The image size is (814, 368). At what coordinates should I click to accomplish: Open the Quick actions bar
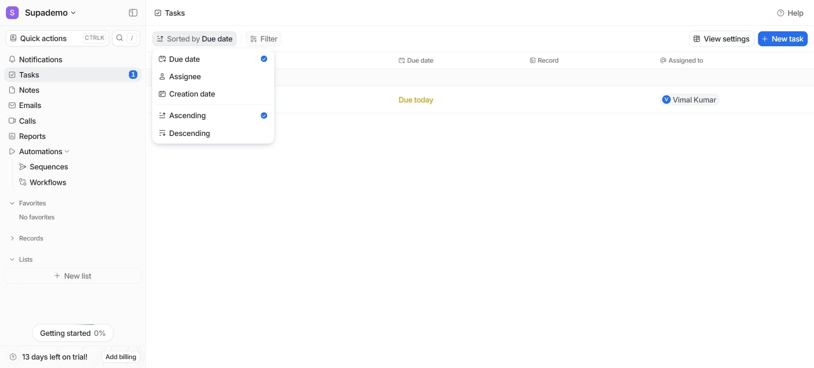click(57, 38)
